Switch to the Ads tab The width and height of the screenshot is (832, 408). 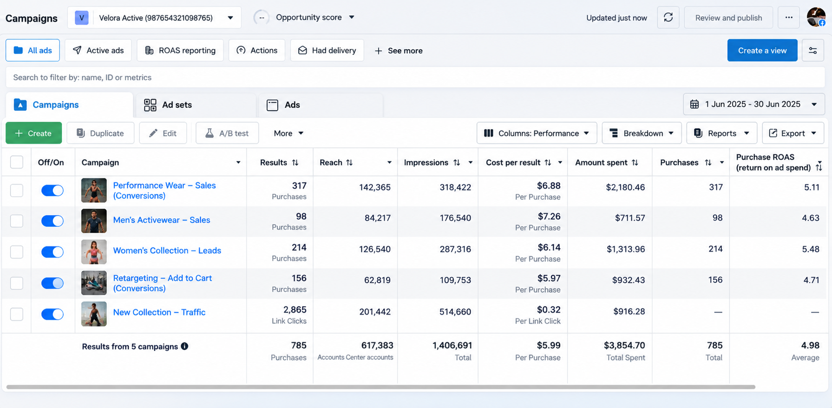pos(320,105)
